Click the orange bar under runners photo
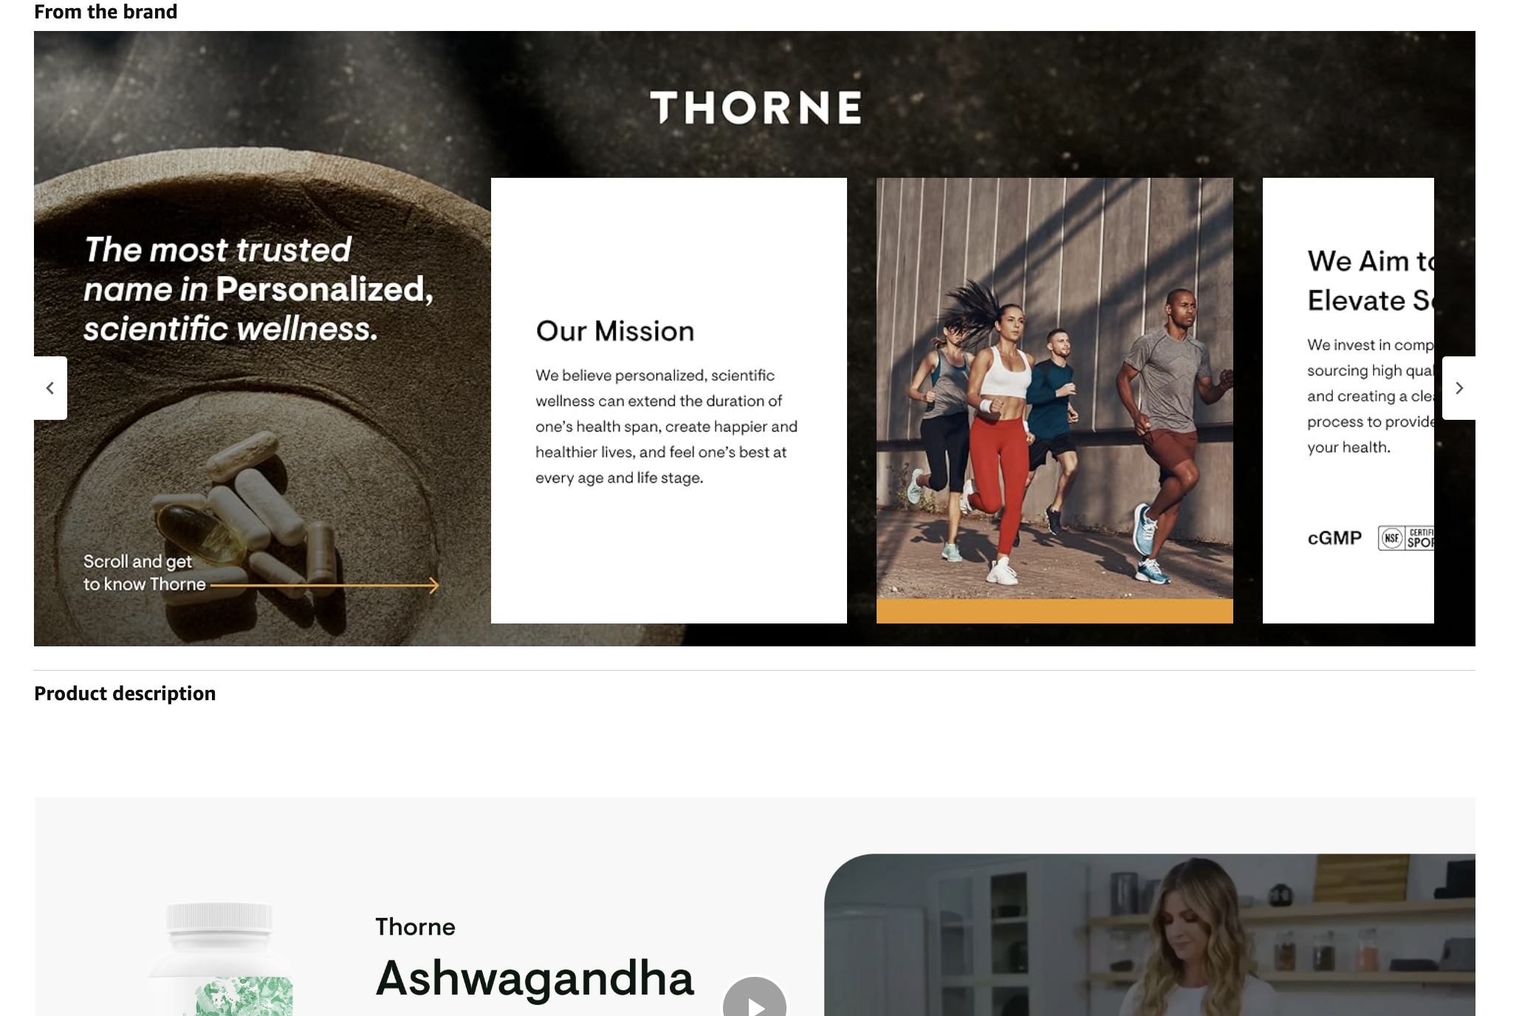The image size is (1522, 1016). coord(1055,611)
